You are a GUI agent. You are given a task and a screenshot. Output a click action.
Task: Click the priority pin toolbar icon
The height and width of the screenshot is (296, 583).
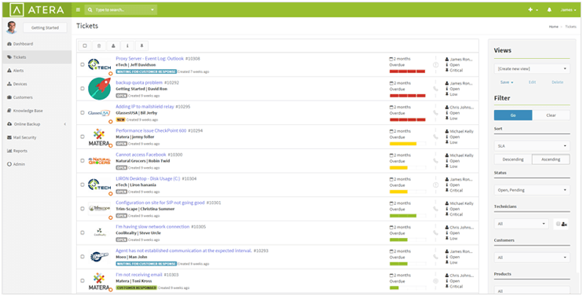(141, 46)
